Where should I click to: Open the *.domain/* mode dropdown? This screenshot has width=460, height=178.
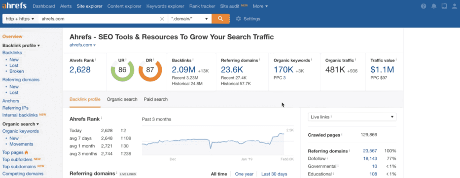[x=189, y=19]
